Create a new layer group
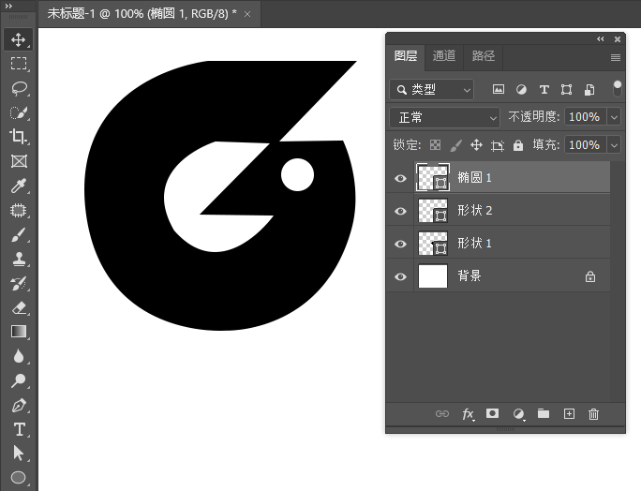Image resolution: width=641 pixels, height=491 pixels. [x=544, y=414]
